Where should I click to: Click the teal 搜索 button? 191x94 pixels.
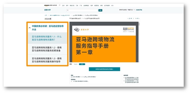pos(100,10)
